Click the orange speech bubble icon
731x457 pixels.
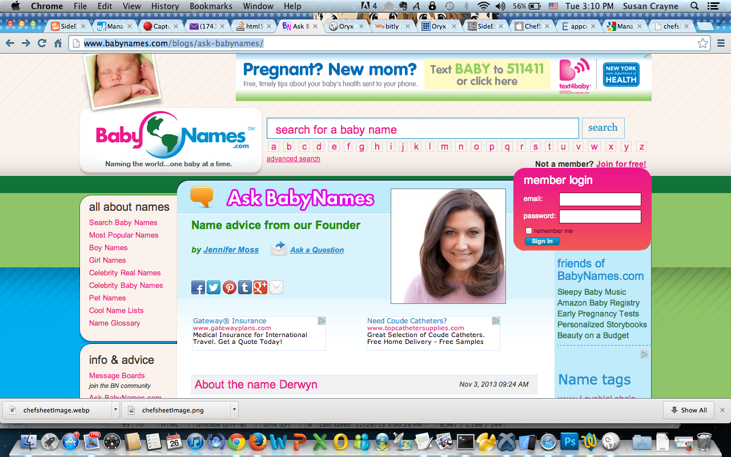(202, 197)
